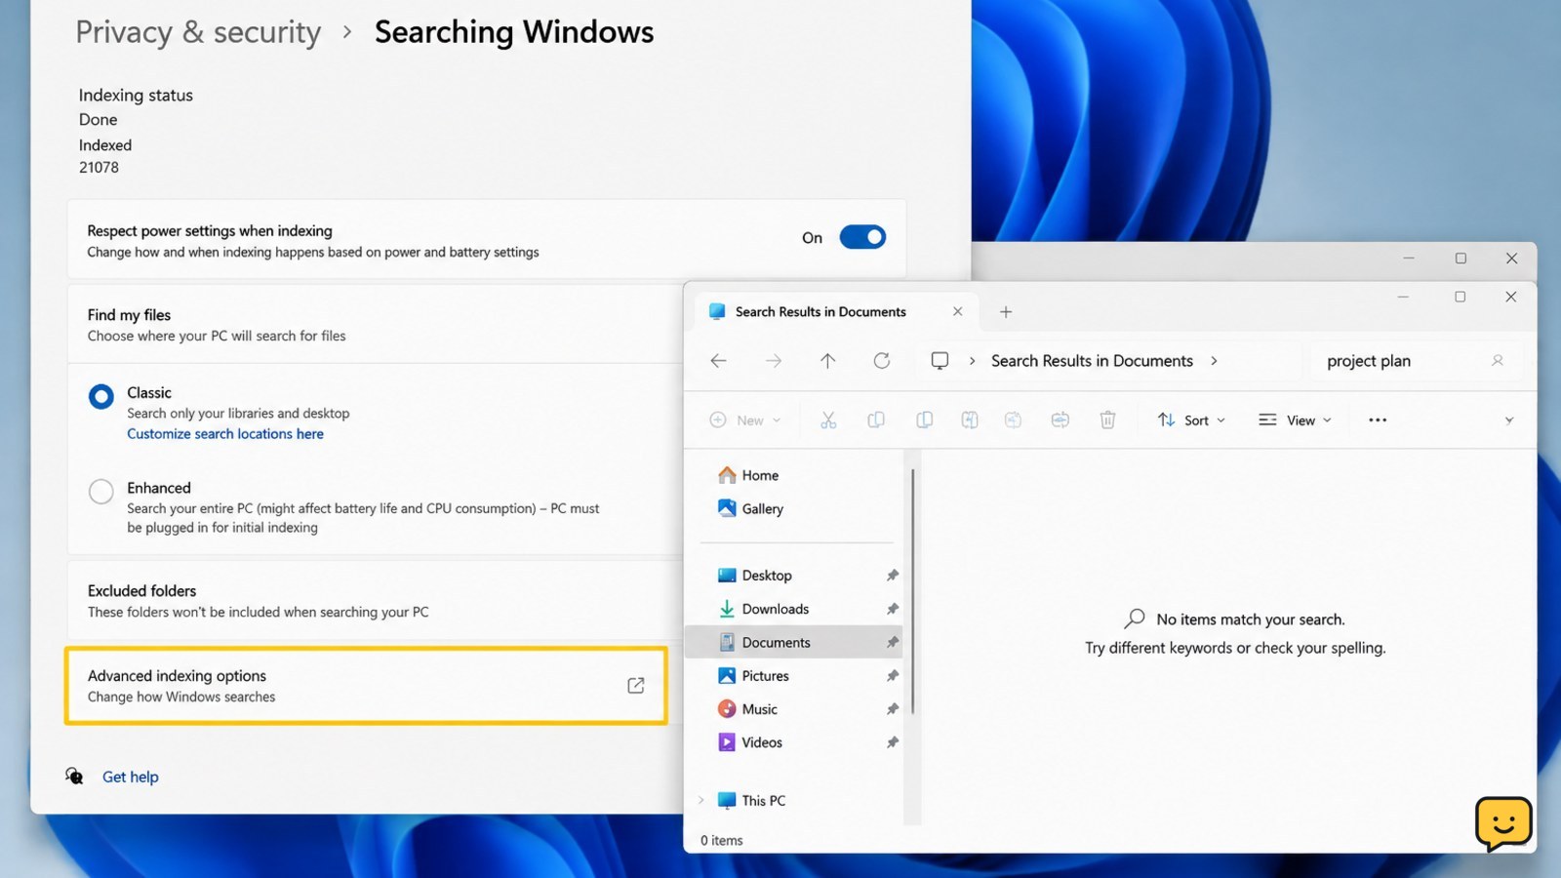The width and height of the screenshot is (1561, 878).
Task: Click the Paste icon in Explorer toolbar
Action: click(924, 419)
